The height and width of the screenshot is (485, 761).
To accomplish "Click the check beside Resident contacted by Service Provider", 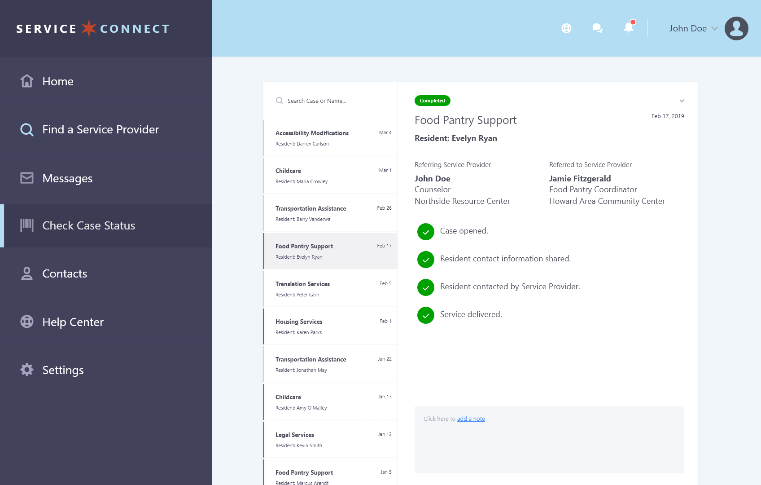I will [x=426, y=287].
